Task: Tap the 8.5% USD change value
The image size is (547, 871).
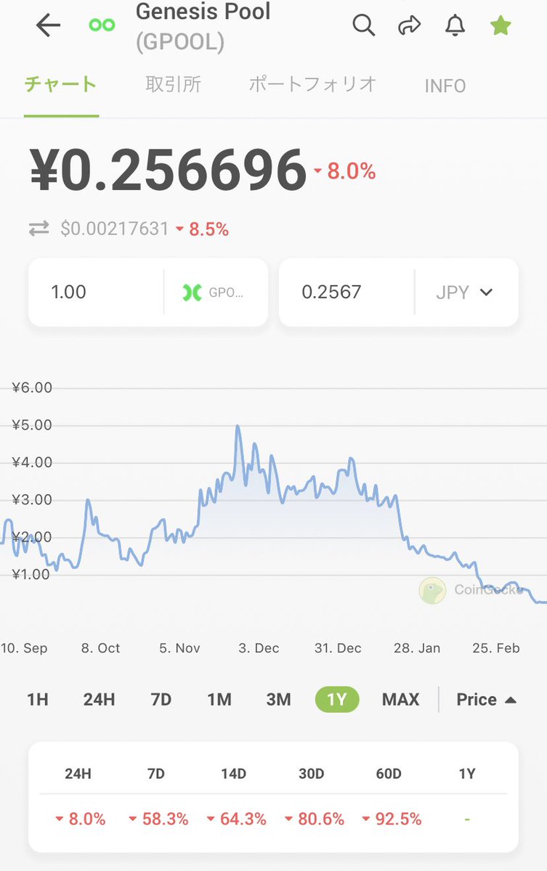Action: point(208,229)
